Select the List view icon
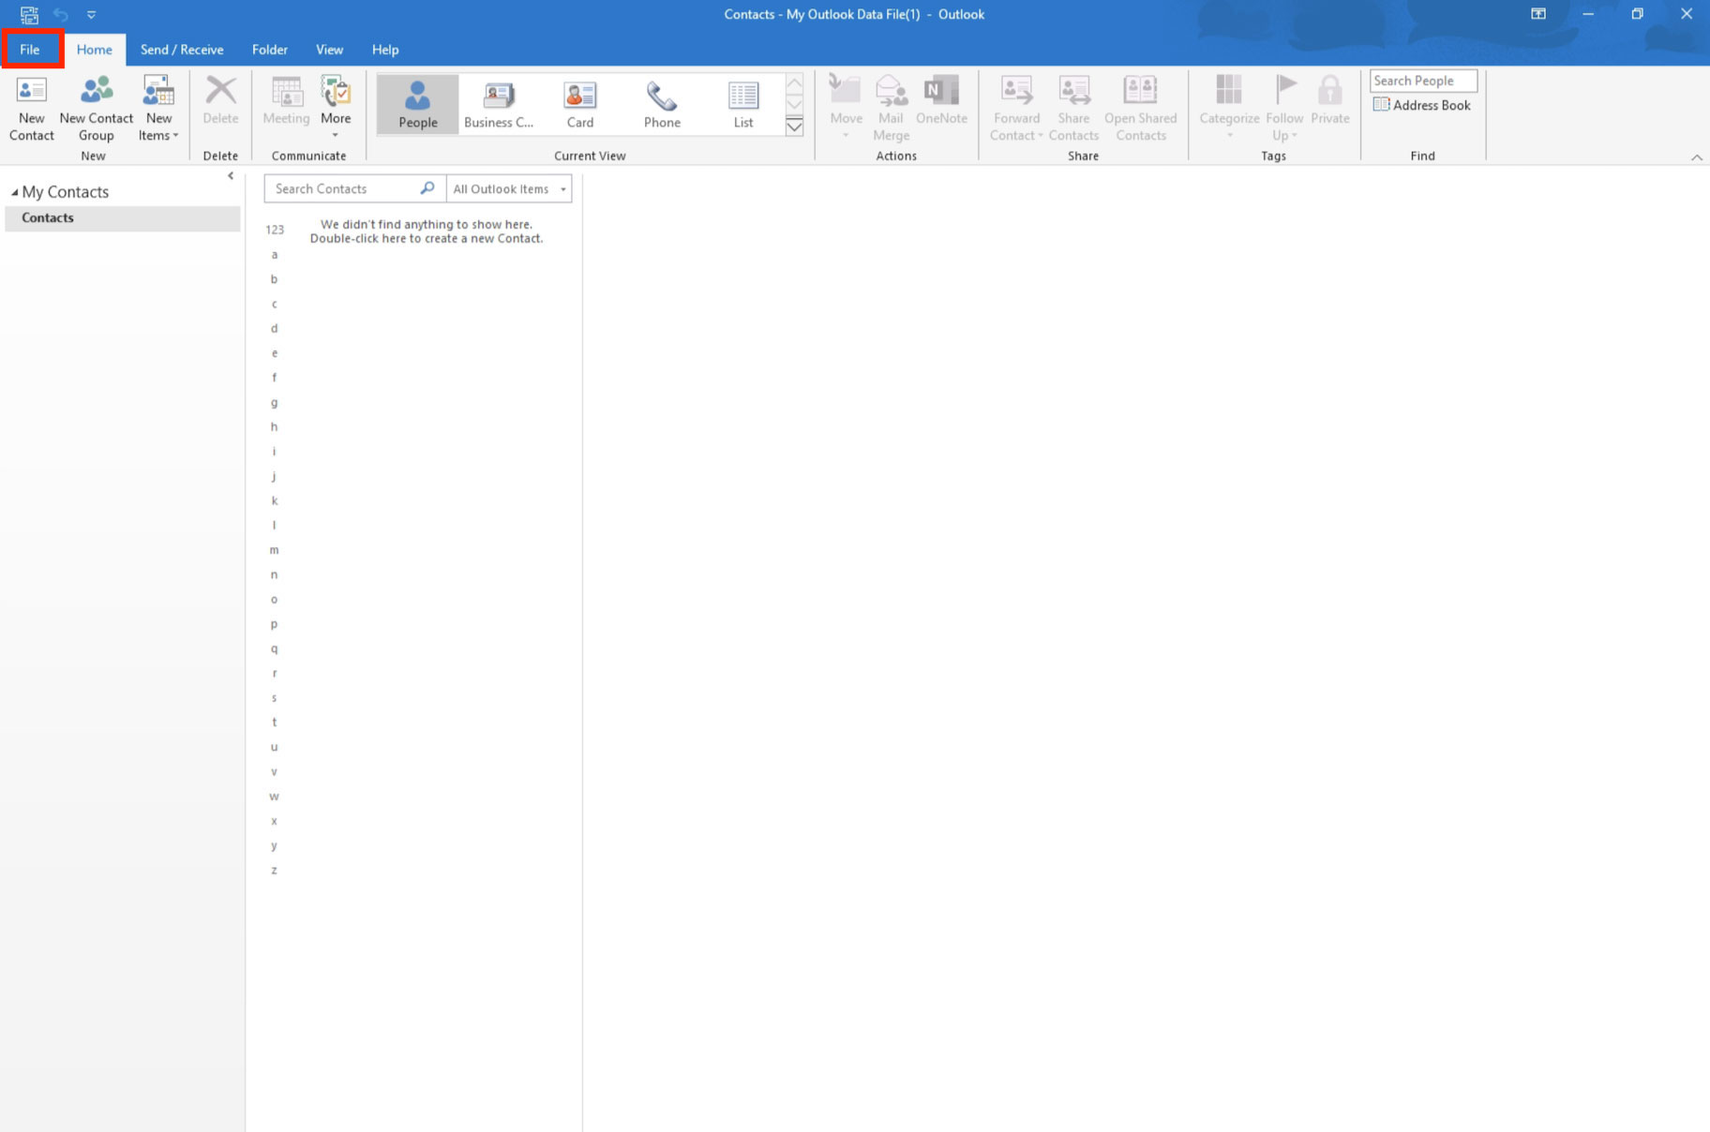This screenshot has height=1132, width=1710. pos(742,96)
